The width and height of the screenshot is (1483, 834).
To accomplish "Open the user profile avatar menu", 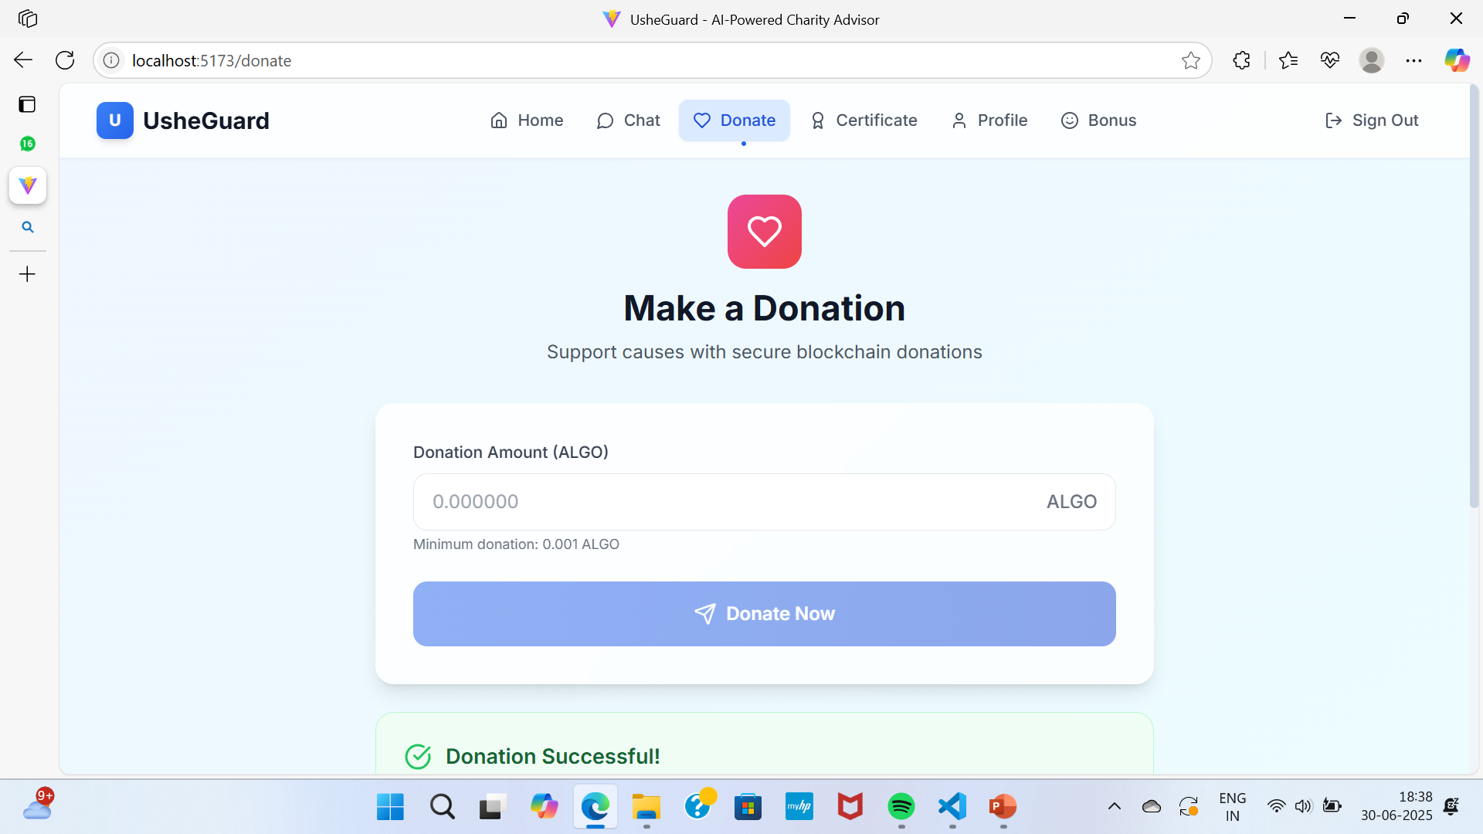I will [1371, 60].
